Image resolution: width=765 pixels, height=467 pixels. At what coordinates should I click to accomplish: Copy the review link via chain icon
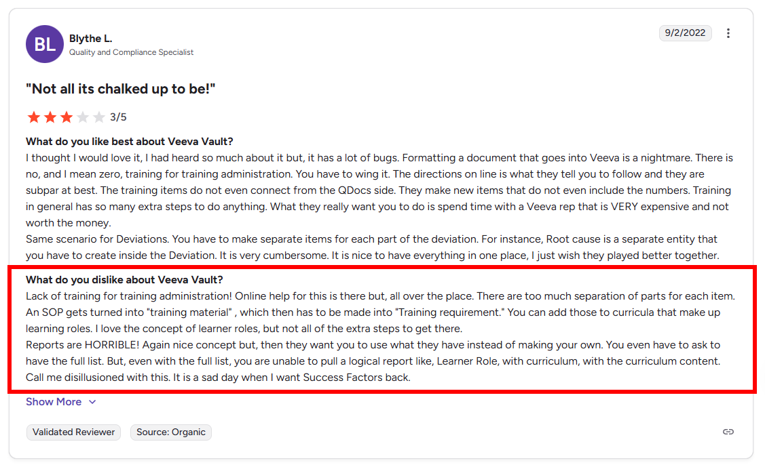[728, 432]
